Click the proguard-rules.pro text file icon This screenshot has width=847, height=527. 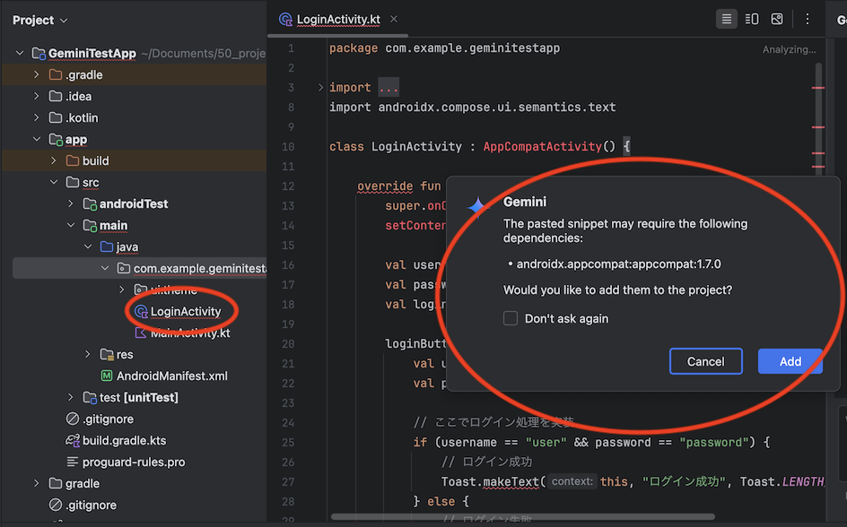pyautogui.click(x=73, y=462)
